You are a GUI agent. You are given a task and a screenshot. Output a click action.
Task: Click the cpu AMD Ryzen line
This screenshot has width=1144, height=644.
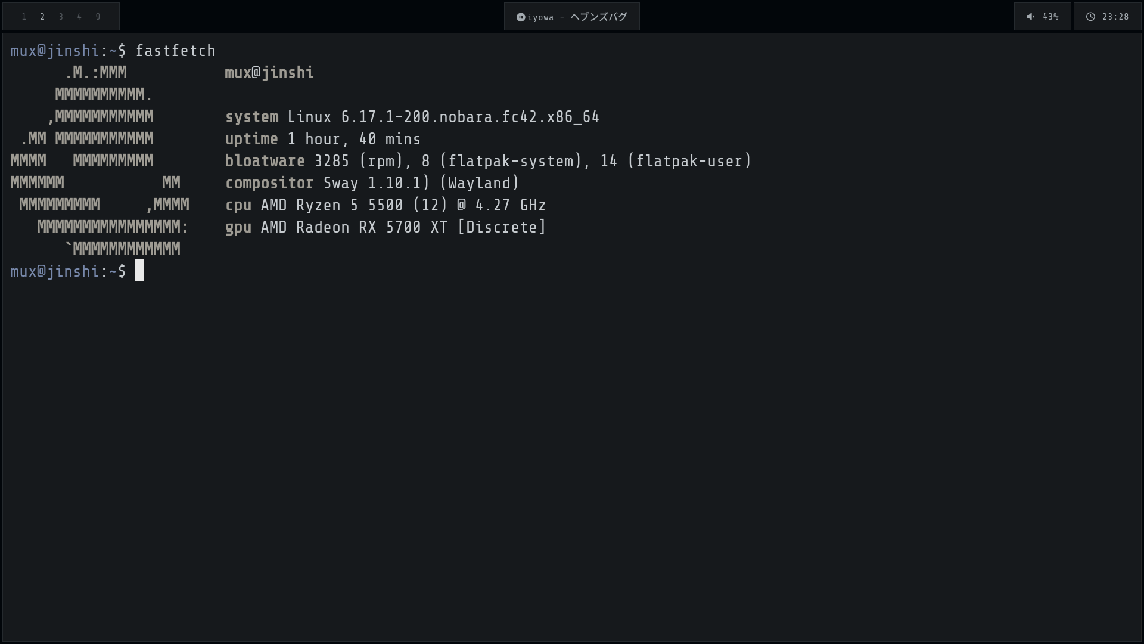(386, 205)
